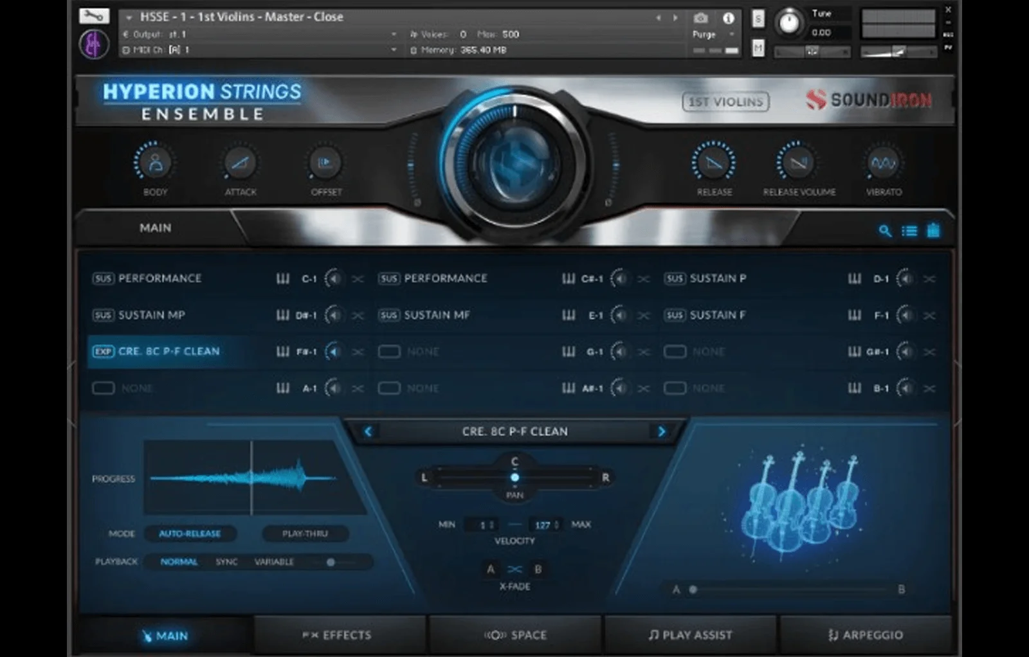Select Sync playback option

[226, 562]
